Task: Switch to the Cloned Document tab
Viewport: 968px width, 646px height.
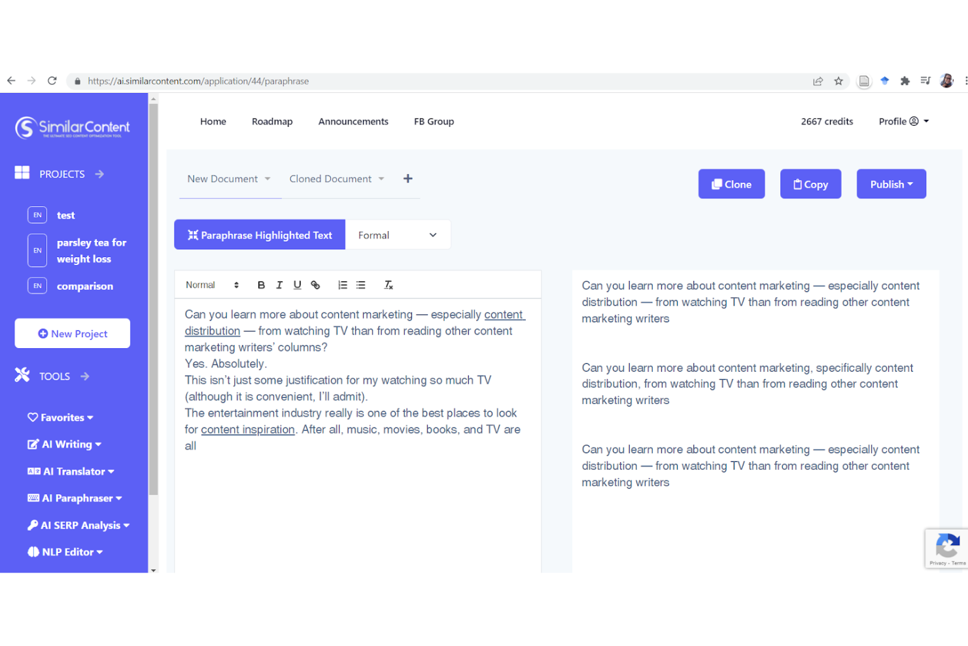Action: coord(330,179)
